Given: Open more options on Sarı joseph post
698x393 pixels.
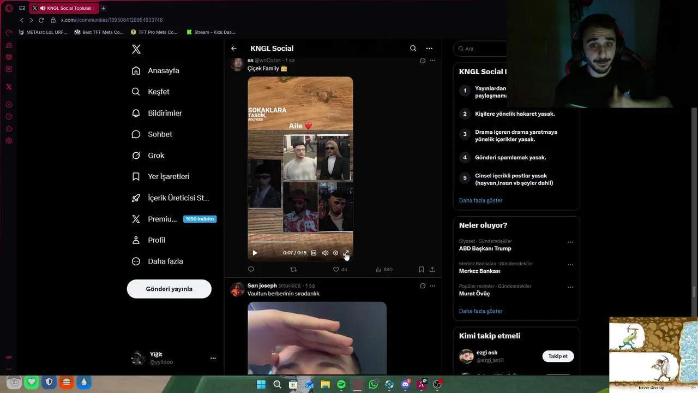Looking at the screenshot, I should pos(432,285).
